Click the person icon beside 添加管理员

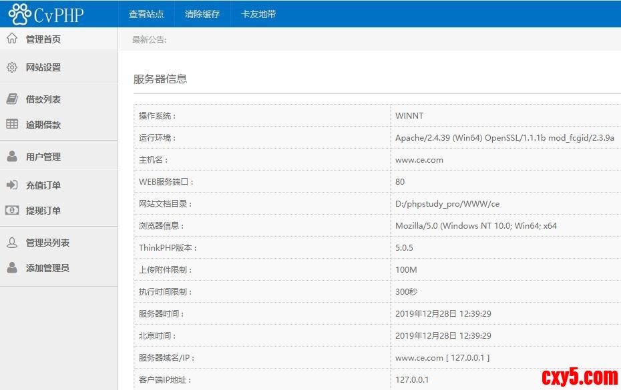[x=12, y=267]
